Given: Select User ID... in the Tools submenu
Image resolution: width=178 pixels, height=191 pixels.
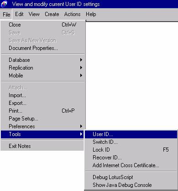Looking at the screenshot, I should 131,134.
